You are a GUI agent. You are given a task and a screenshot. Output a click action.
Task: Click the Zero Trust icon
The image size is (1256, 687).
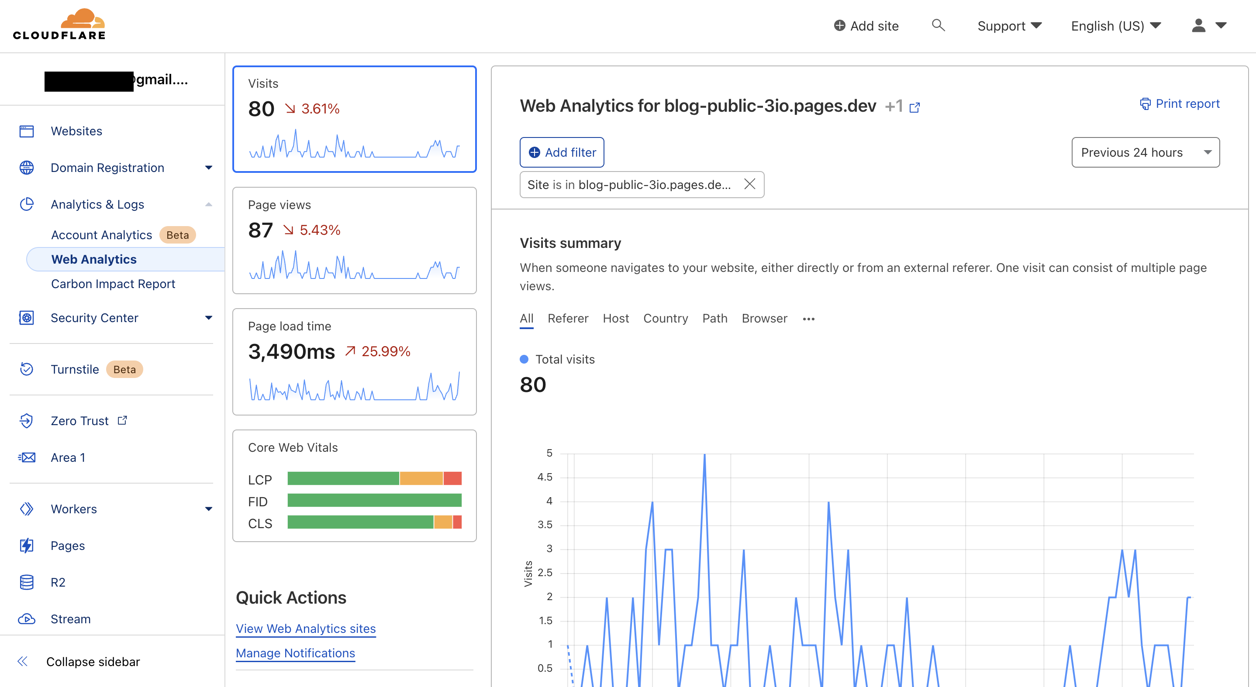[x=25, y=420]
